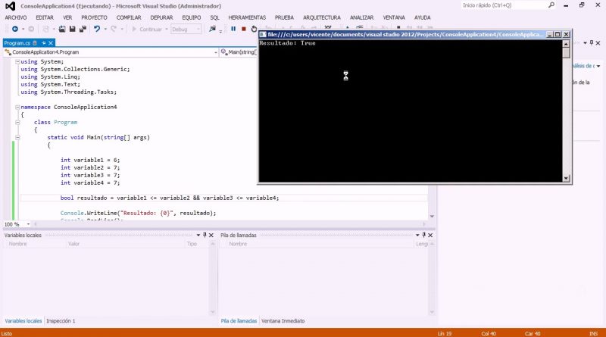Viewport: 606px width, 337px height.
Task: Click the console window title bar icon
Action: [263, 34]
